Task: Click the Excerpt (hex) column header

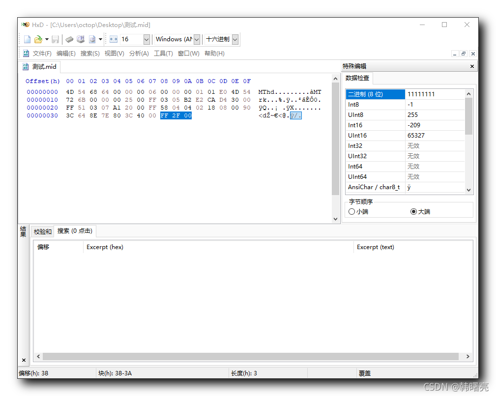Action: click(x=218, y=247)
